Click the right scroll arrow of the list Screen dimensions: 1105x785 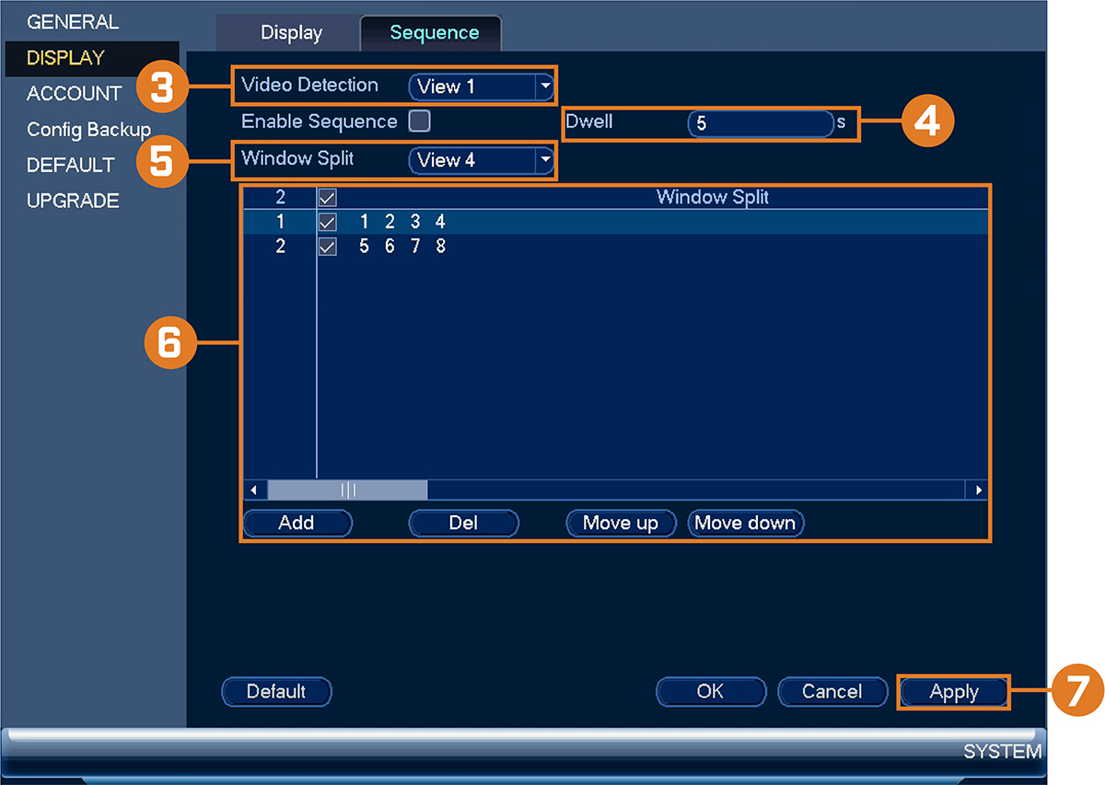[978, 490]
